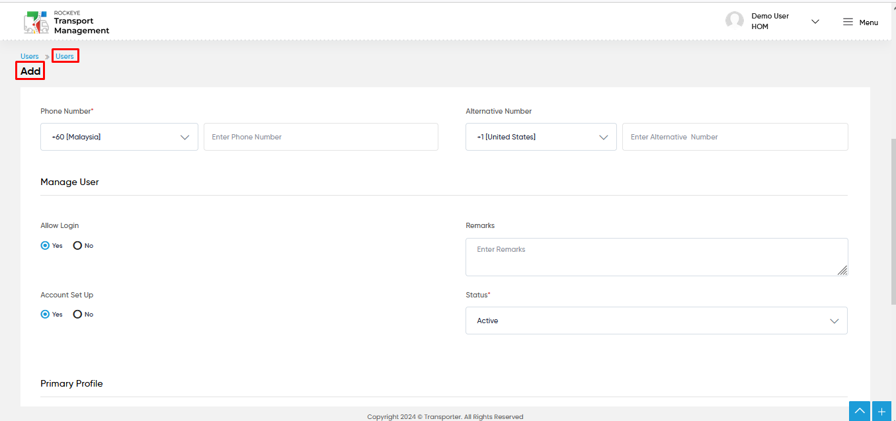Click the Demo User avatar icon
896x421 pixels.
(x=735, y=20)
